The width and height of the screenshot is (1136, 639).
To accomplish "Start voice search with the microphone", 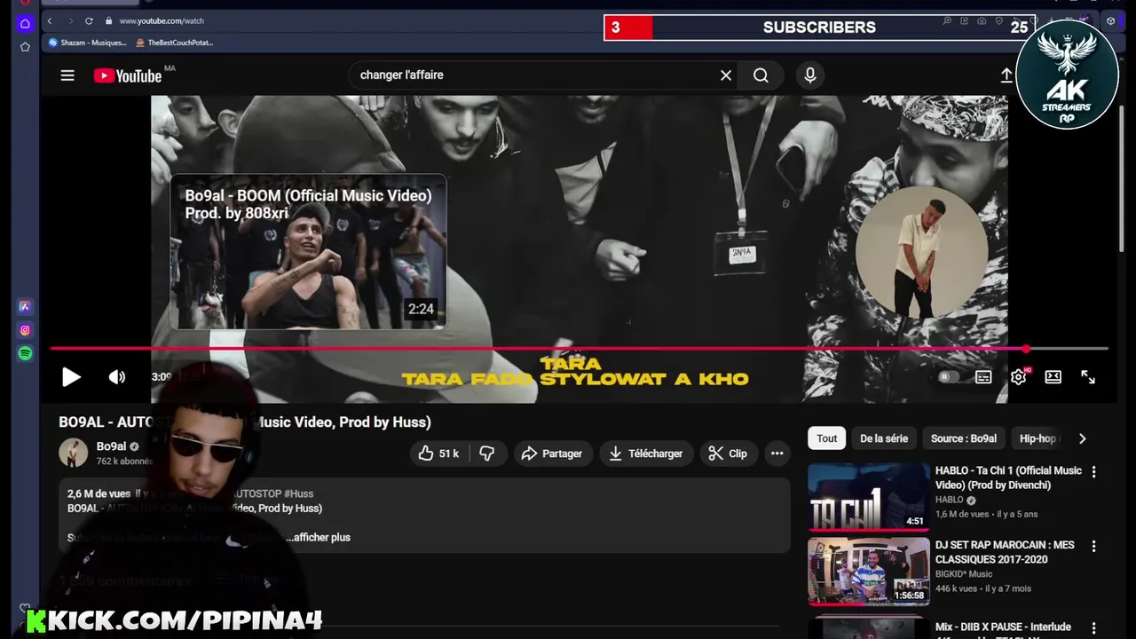I will 809,75.
